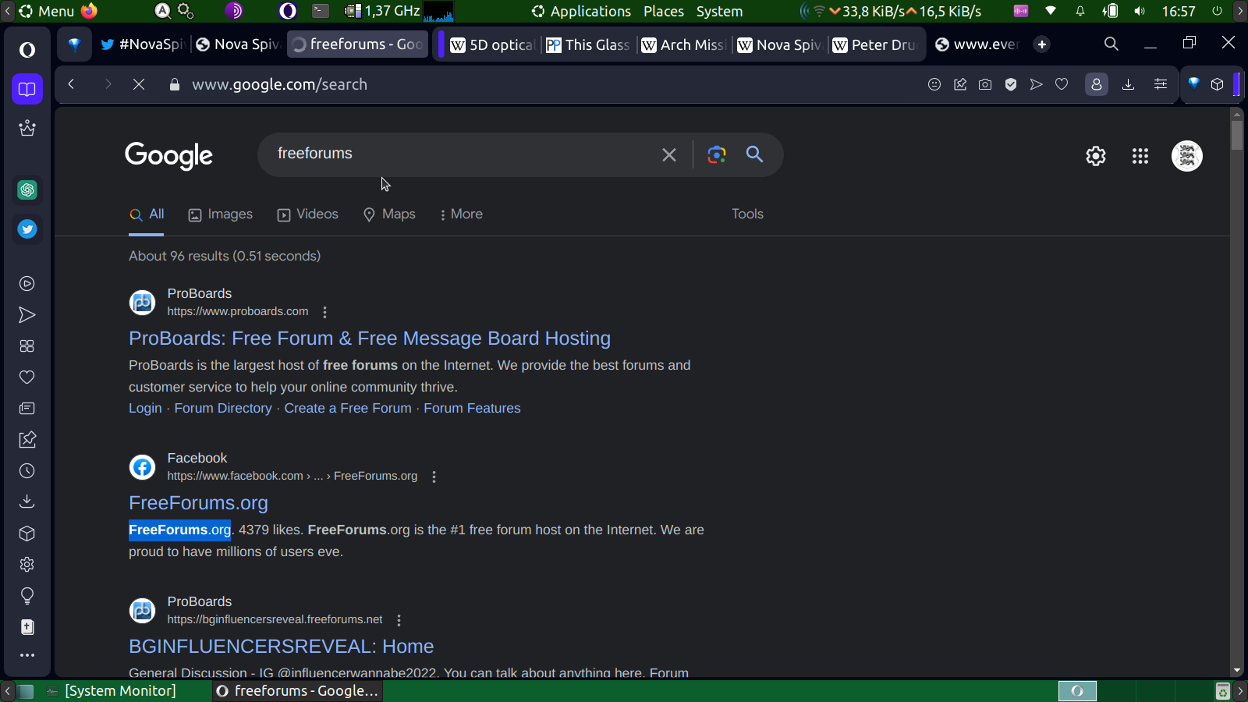Viewport: 1248px width, 702px height.
Task: Open the ProBoards Free Forum & Message Board result
Action: (x=370, y=339)
